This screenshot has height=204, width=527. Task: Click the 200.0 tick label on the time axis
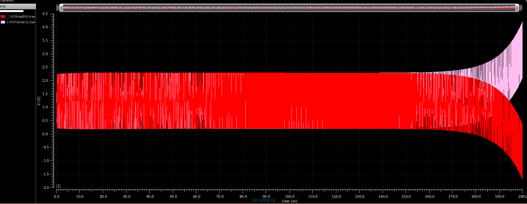(x=522, y=196)
